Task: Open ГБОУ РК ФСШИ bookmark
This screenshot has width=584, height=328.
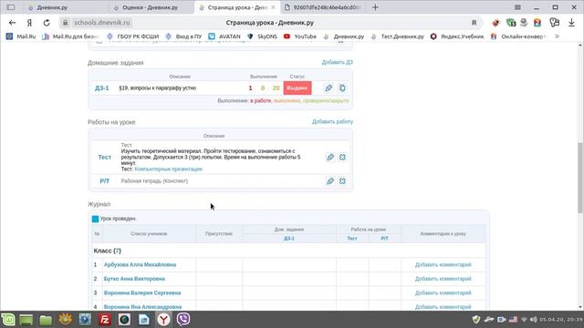Action: [133, 36]
